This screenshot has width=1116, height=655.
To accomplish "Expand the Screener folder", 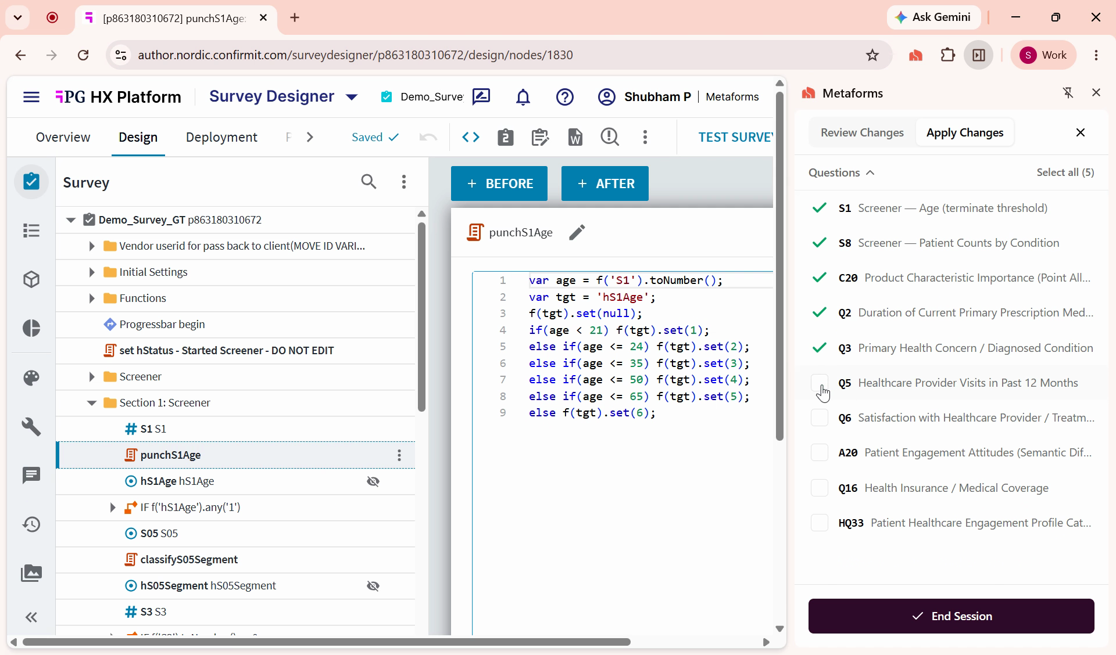I will pos(91,377).
